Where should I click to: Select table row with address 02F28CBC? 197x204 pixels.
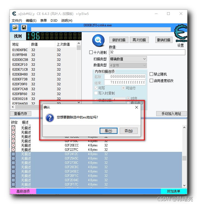point(96,167)
